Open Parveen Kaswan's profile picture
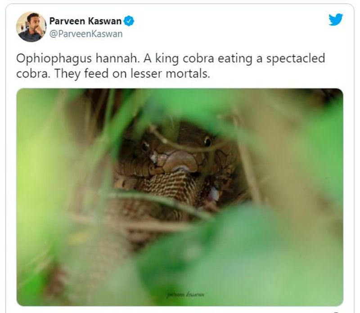Screen dimensions: 360x313 point(31,27)
